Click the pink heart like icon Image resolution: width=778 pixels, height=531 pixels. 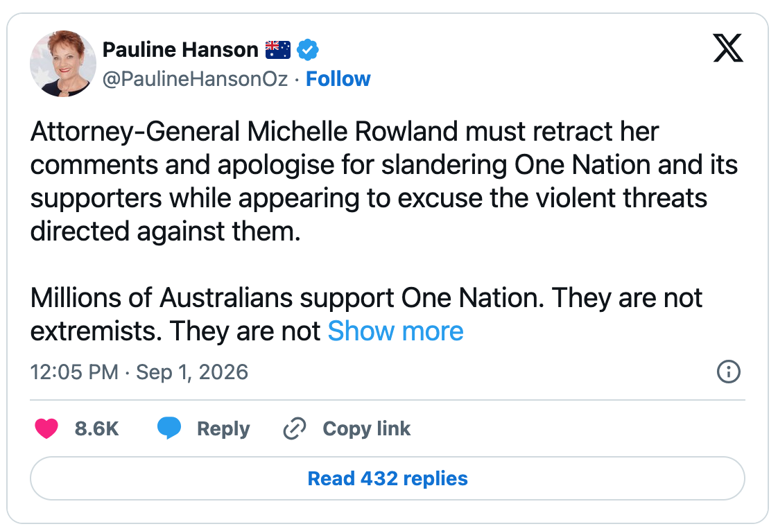46,428
